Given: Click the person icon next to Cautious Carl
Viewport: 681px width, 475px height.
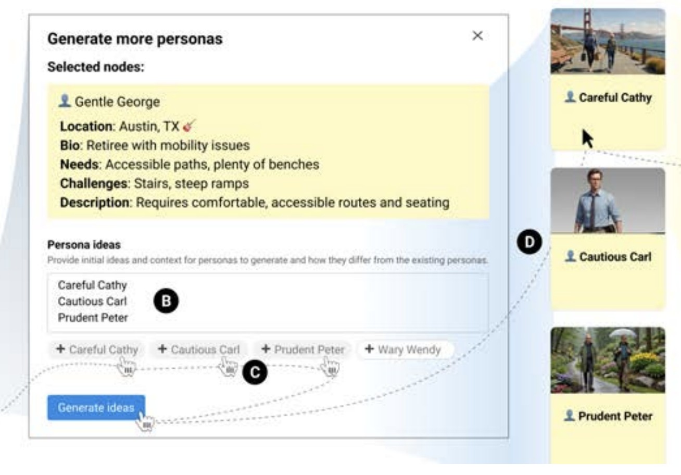Looking at the screenshot, I should click(x=571, y=256).
